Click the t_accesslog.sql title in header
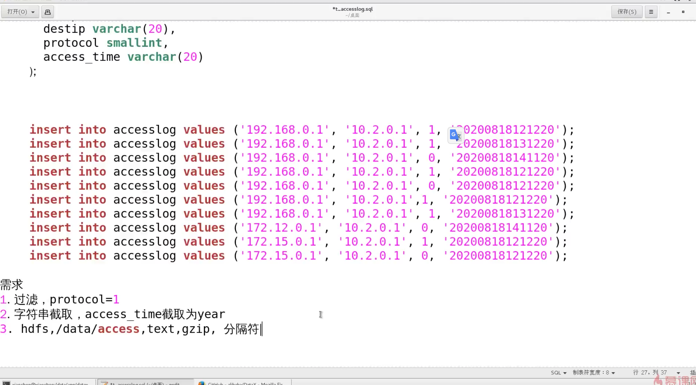Image resolution: width=696 pixels, height=385 pixels. (352, 9)
